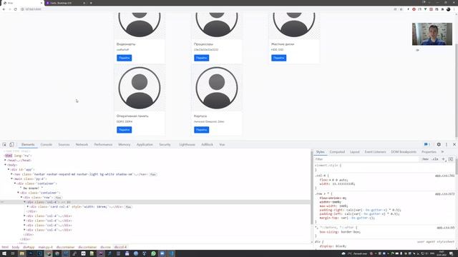Open the Properties tab
This screenshot has height=257, width=458.
pyautogui.click(x=429, y=152)
